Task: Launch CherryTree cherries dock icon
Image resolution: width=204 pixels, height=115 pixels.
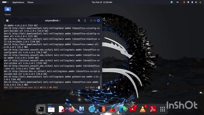Action: click(x=112, y=109)
